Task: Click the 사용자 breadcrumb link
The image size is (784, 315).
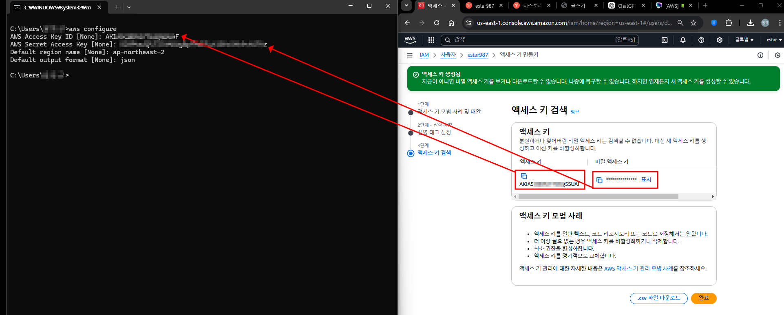Action: [x=448, y=55]
